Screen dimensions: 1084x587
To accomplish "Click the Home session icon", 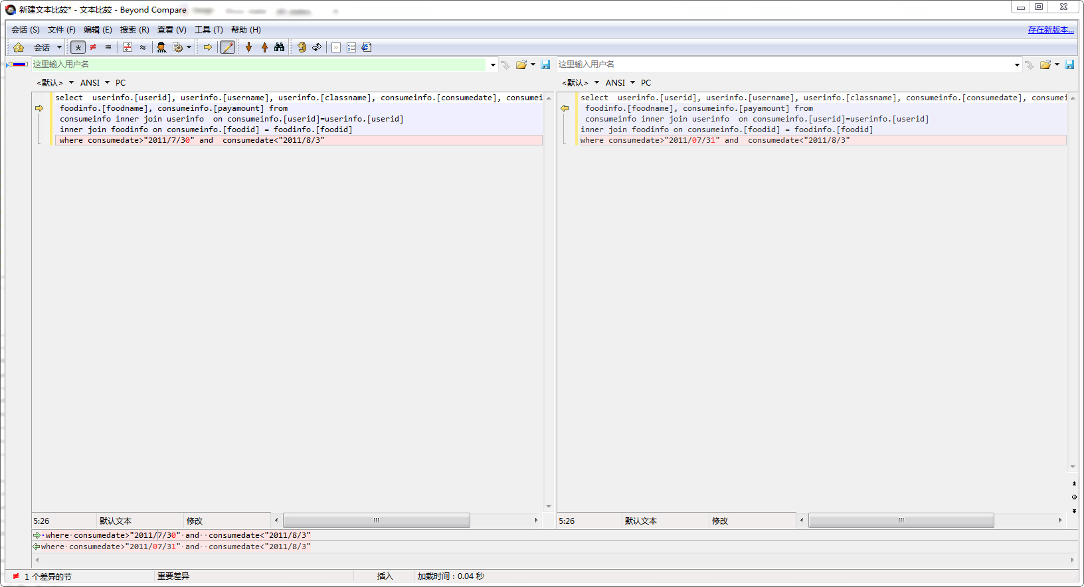I will point(19,47).
